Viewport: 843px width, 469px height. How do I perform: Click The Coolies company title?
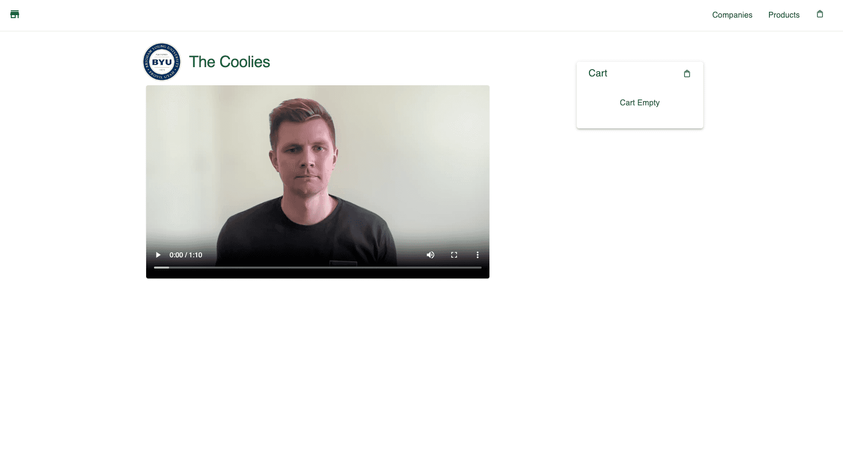pyautogui.click(x=230, y=62)
